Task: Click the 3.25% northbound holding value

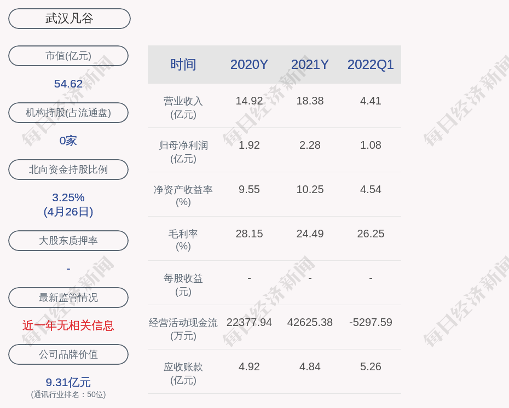Action: point(68,197)
